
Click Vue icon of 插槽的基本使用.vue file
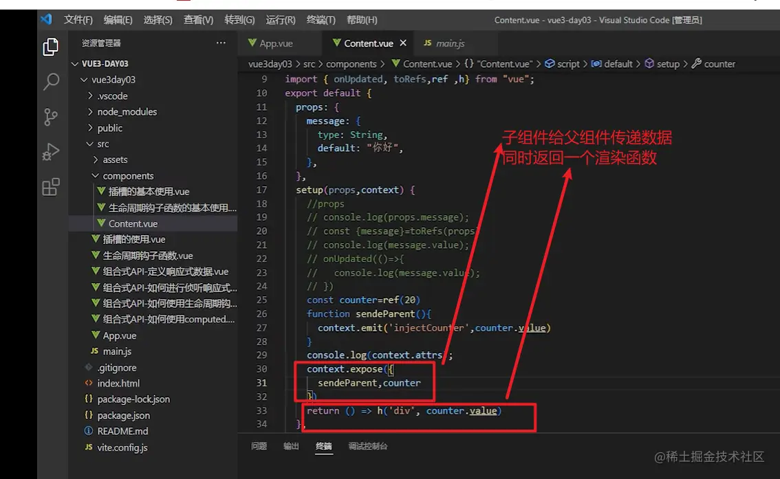(x=101, y=191)
